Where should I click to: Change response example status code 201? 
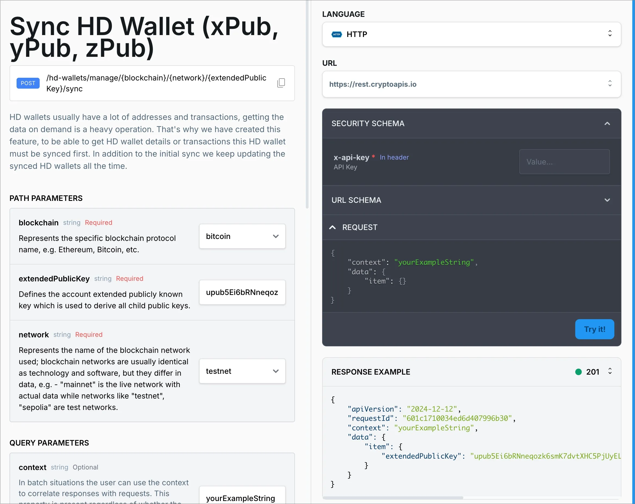point(594,372)
